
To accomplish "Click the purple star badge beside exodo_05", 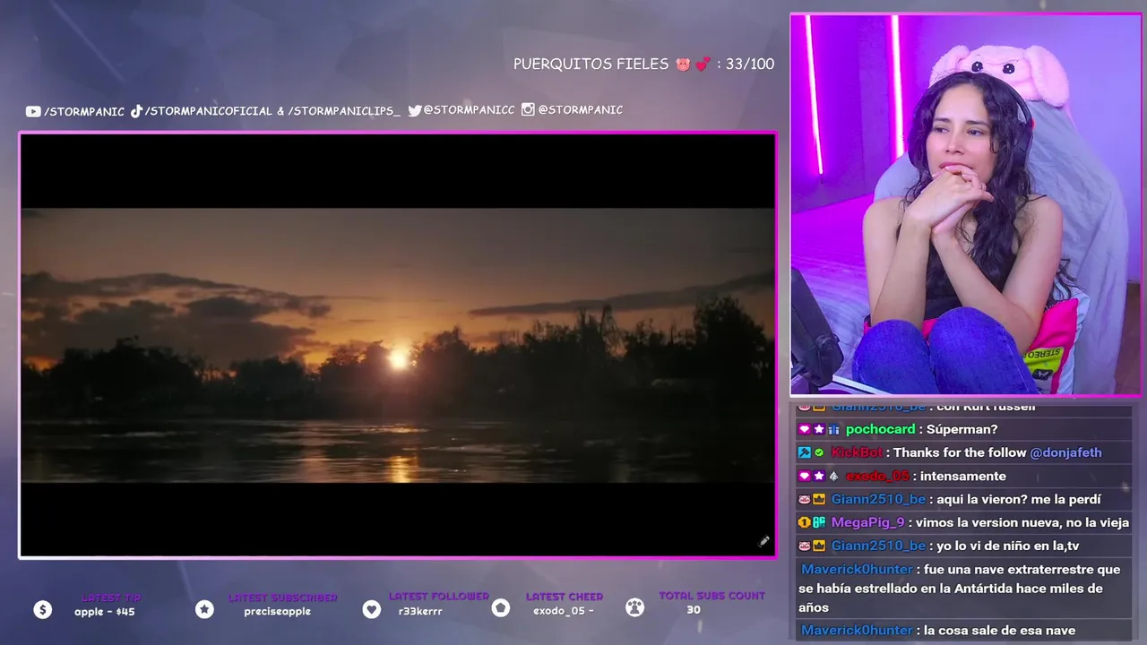I will 818,476.
